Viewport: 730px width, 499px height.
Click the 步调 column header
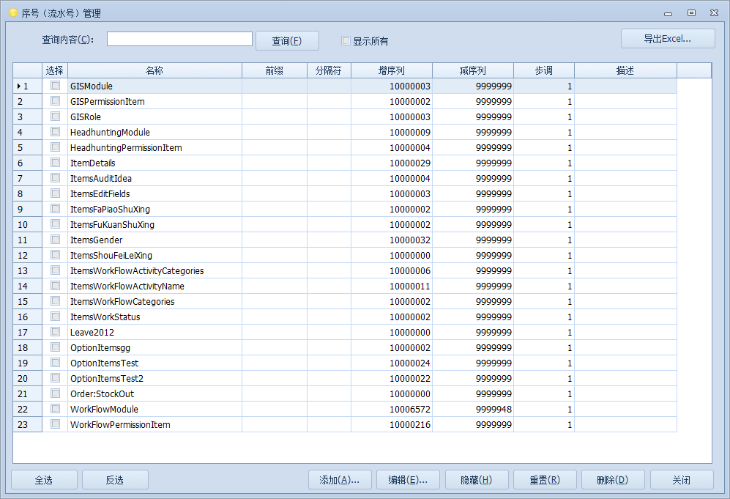(544, 70)
